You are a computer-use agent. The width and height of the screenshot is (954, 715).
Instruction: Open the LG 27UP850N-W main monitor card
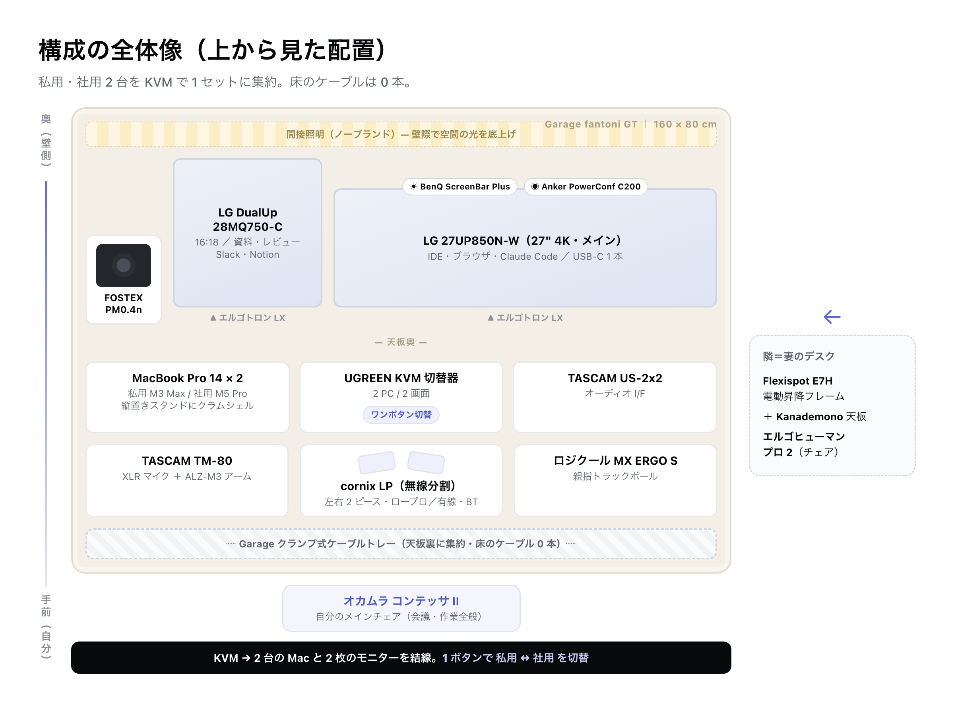(525, 248)
